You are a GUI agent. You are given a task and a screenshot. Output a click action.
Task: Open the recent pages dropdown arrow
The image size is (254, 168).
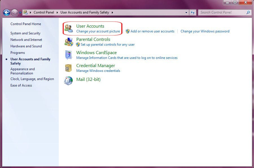pos(20,13)
